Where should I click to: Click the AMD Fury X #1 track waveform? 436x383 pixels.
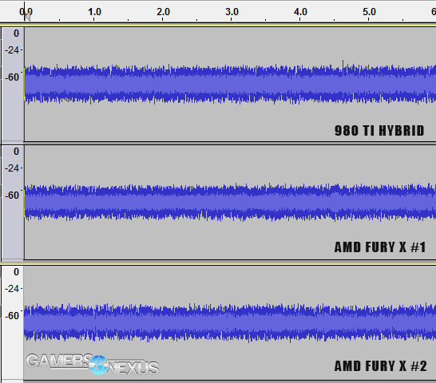click(230, 202)
